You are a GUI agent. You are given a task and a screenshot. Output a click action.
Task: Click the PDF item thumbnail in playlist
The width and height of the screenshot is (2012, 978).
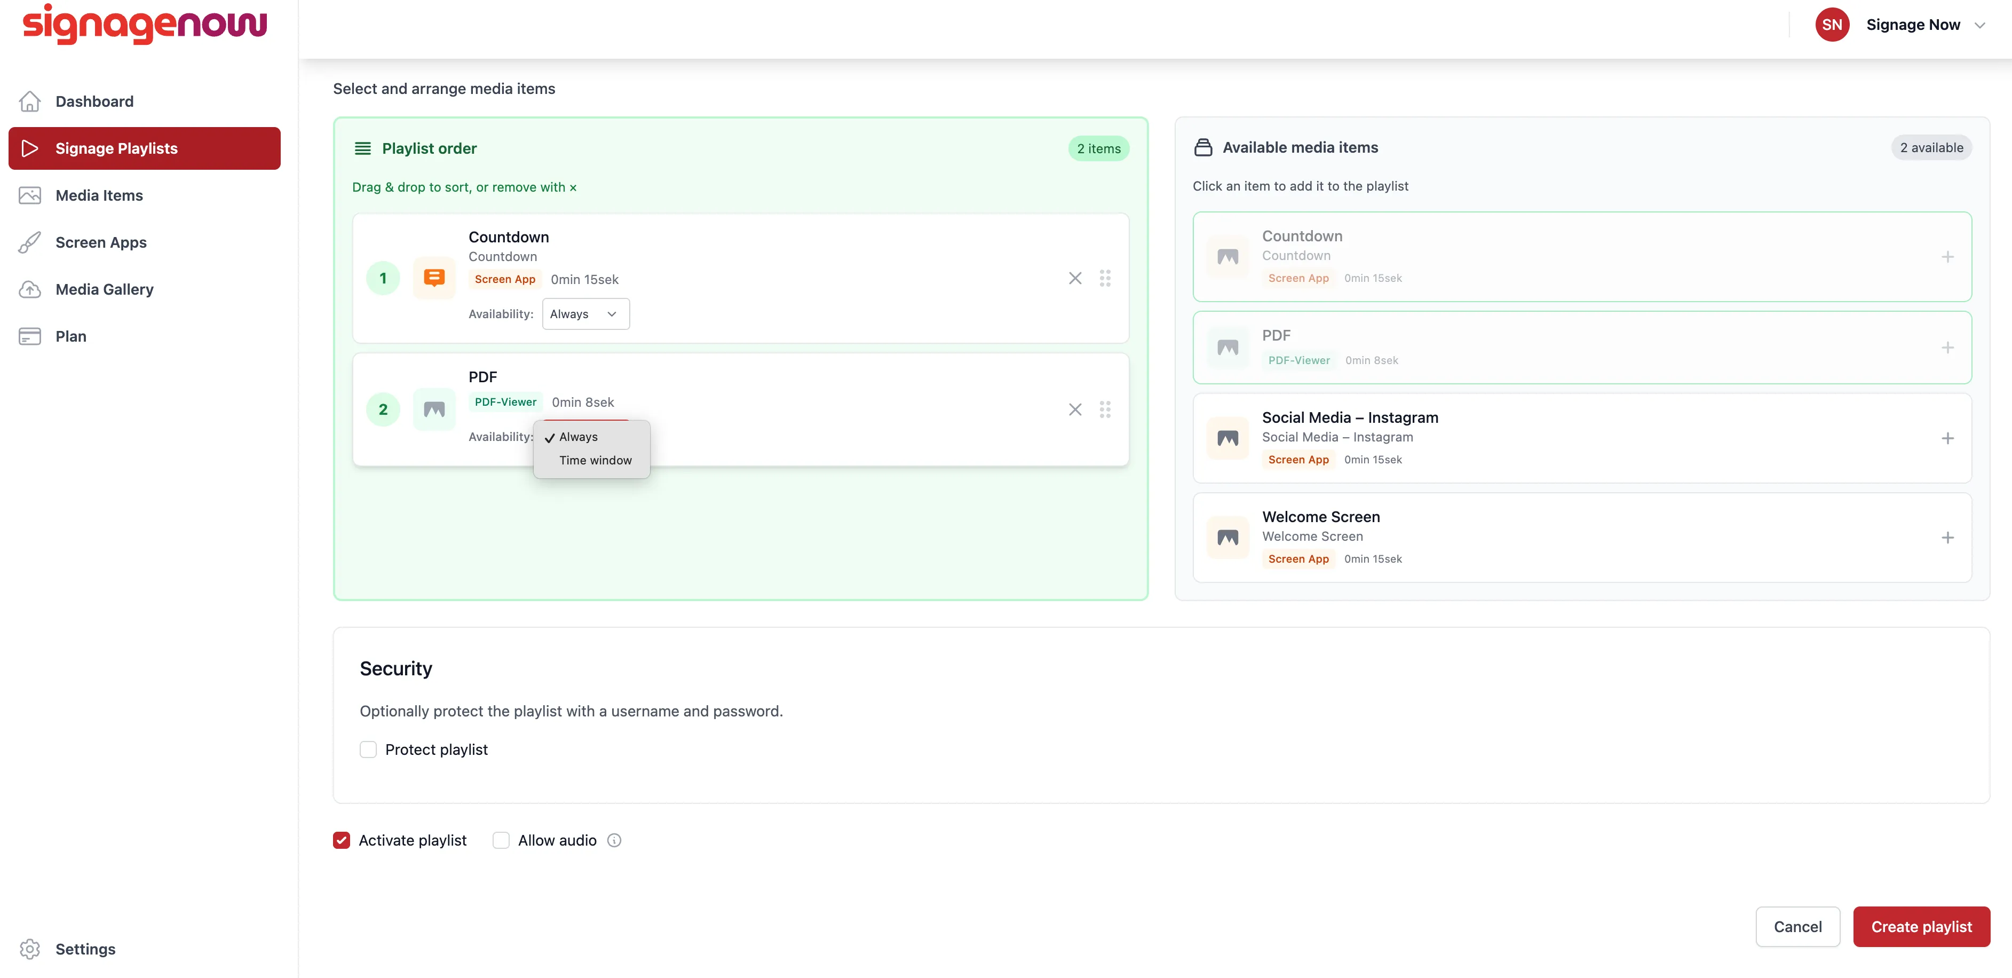434,409
